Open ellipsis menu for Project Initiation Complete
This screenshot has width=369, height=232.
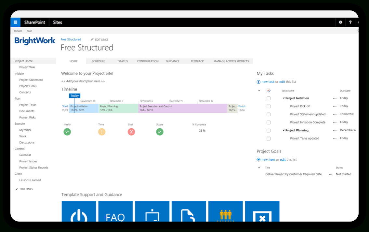click(x=335, y=123)
